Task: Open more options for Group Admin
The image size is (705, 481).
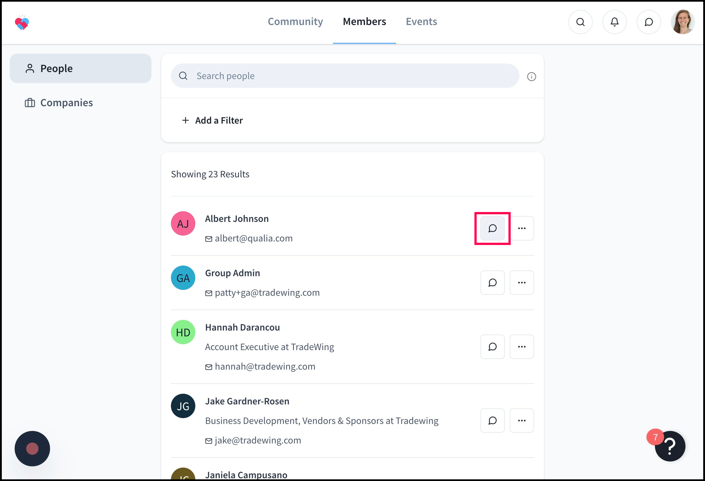Action: point(522,283)
